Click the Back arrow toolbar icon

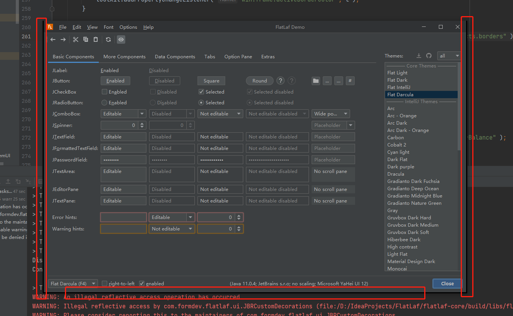(53, 39)
